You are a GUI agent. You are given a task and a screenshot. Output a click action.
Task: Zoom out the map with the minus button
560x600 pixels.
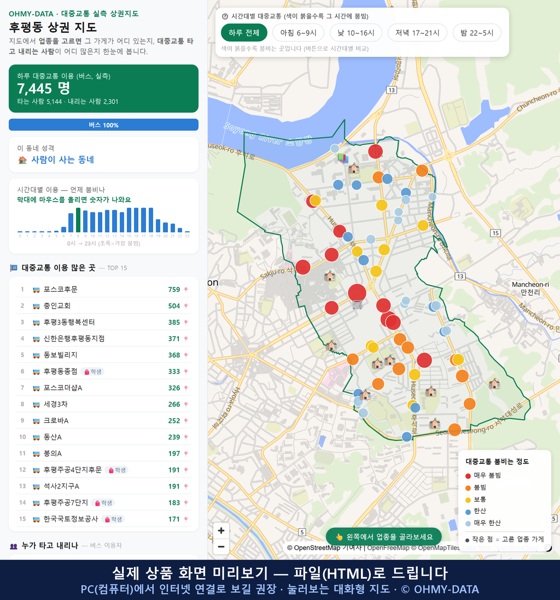tap(221, 546)
